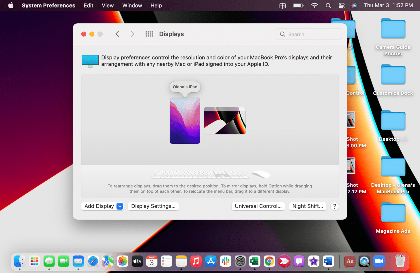Open Slack in the Dock
This screenshot has width=420, height=273.
coord(225,261)
